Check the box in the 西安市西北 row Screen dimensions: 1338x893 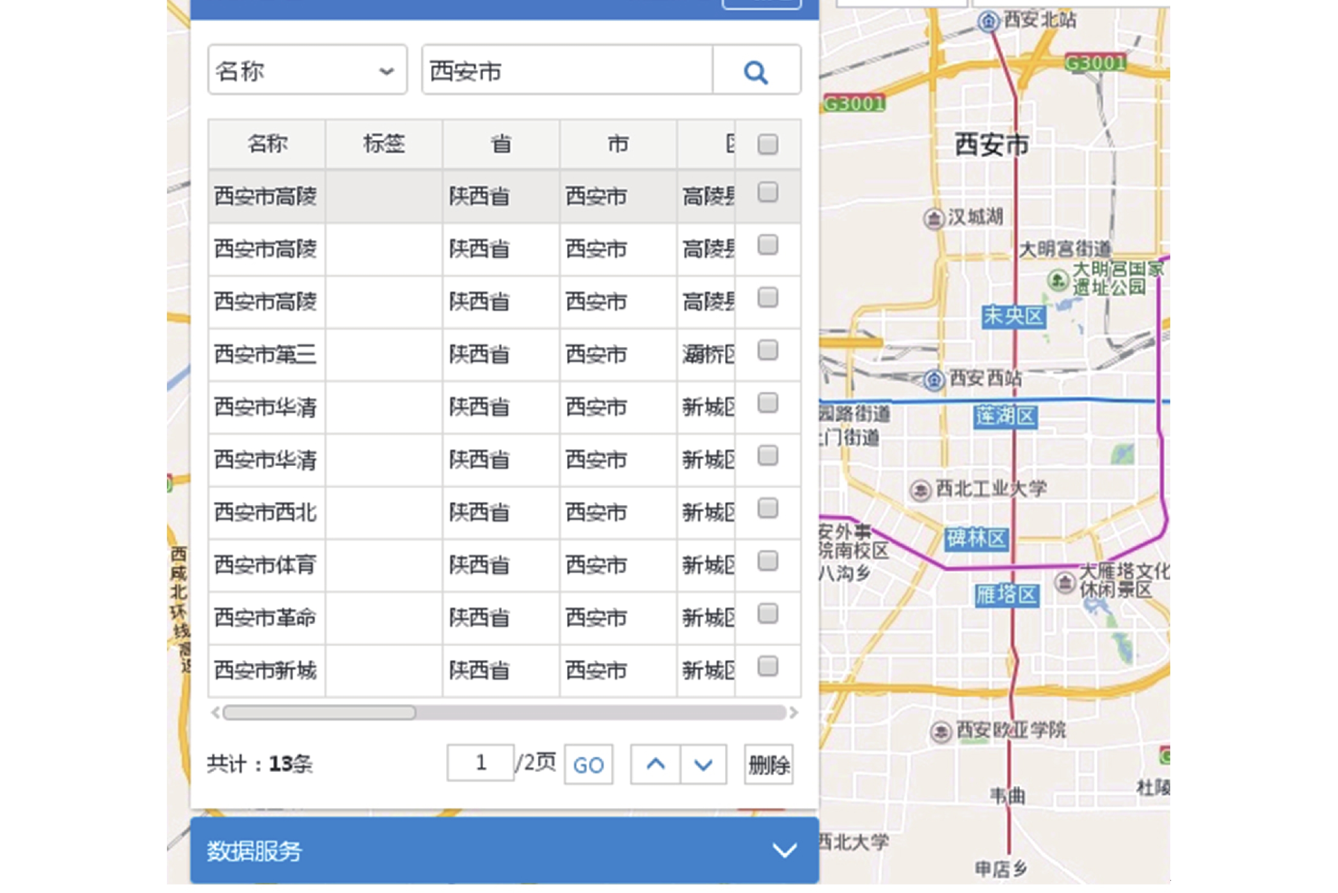point(768,508)
